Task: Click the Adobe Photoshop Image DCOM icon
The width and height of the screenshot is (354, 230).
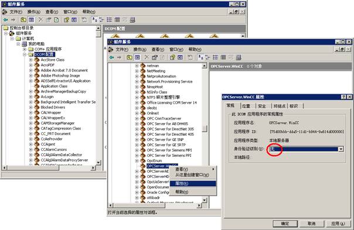Action: [x=37, y=75]
